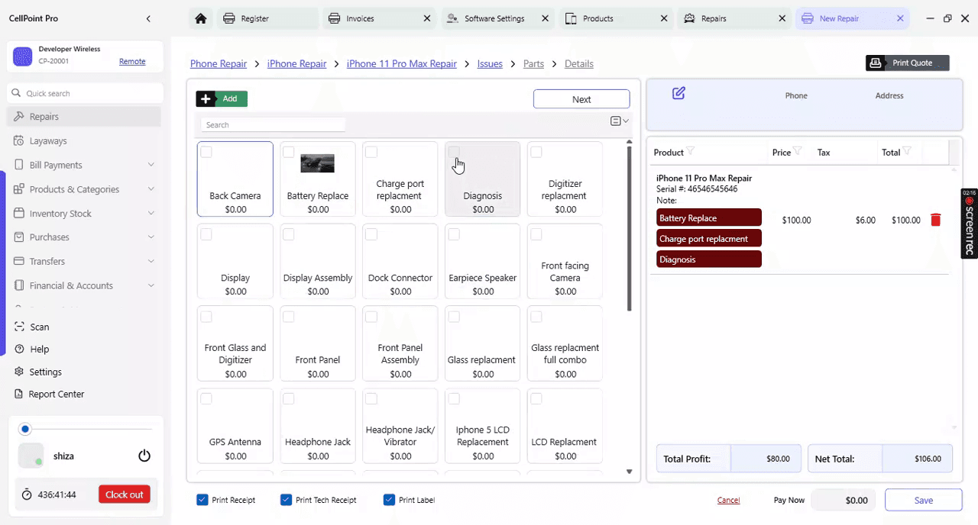The height and width of the screenshot is (525, 978).
Task: Open the list view options dropdown
Action: coord(620,121)
